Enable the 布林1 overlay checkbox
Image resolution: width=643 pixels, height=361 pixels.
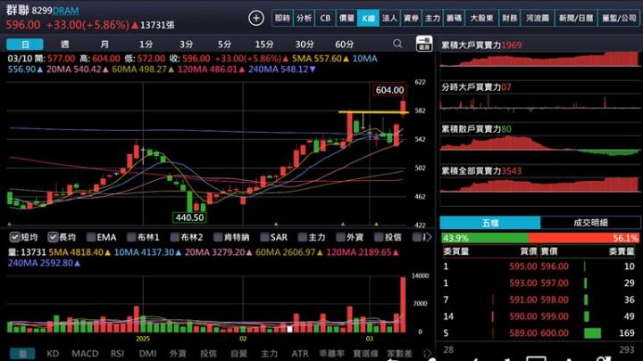tap(131, 237)
